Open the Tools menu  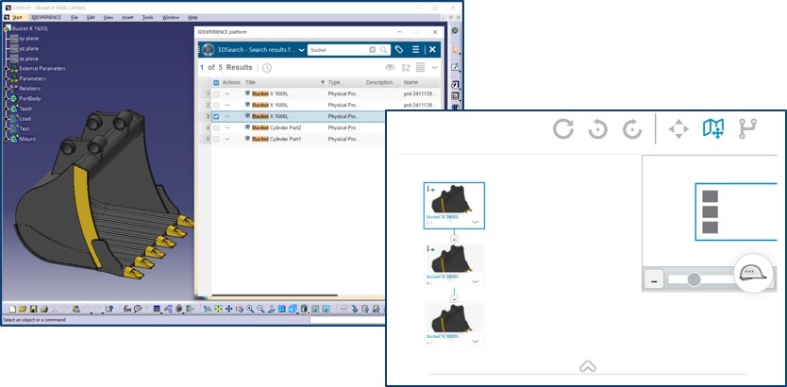[x=147, y=17]
